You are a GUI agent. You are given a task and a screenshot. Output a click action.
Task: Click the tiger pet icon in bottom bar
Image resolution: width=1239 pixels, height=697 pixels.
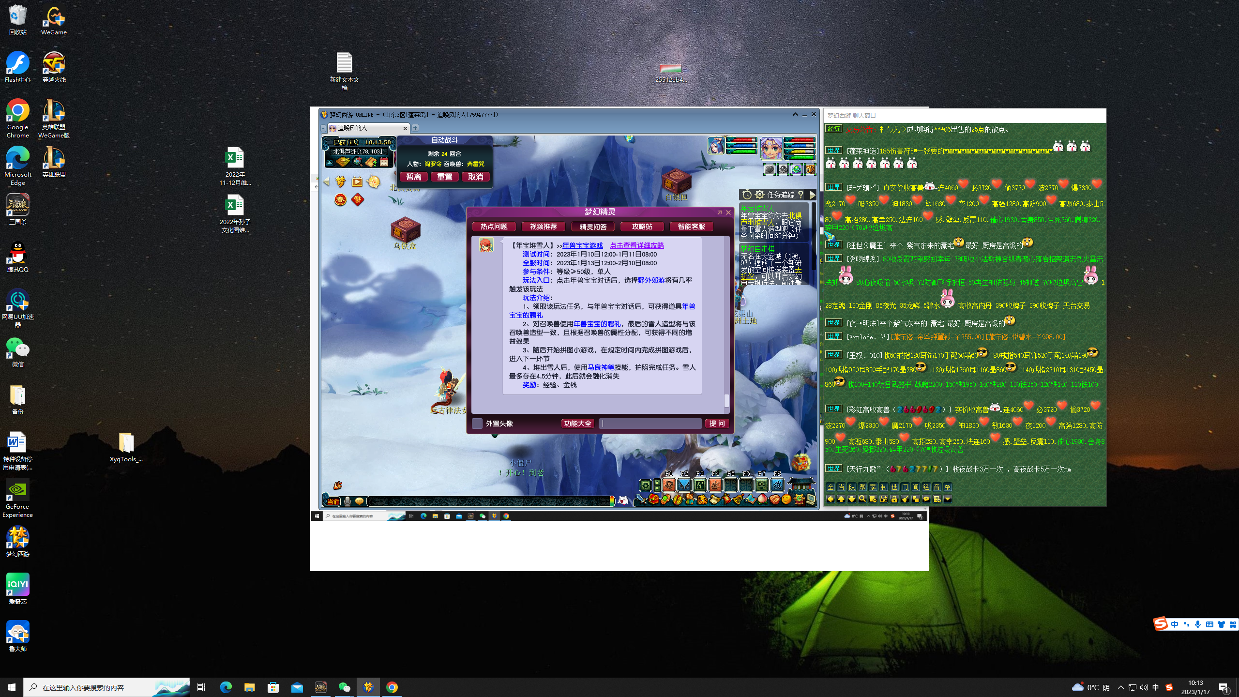click(x=702, y=500)
